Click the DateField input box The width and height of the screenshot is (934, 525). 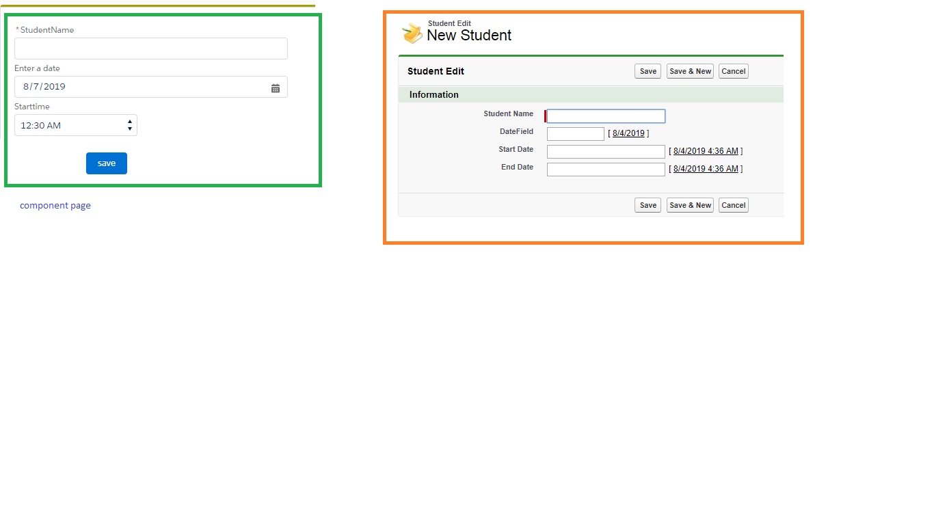[x=576, y=134]
